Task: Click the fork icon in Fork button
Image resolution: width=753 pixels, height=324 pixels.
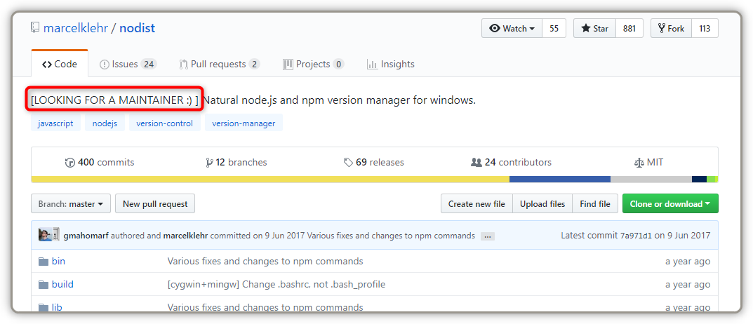Action: (662, 28)
